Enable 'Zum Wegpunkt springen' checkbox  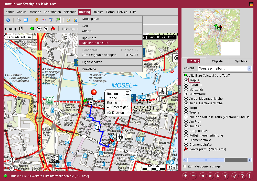point(185,166)
